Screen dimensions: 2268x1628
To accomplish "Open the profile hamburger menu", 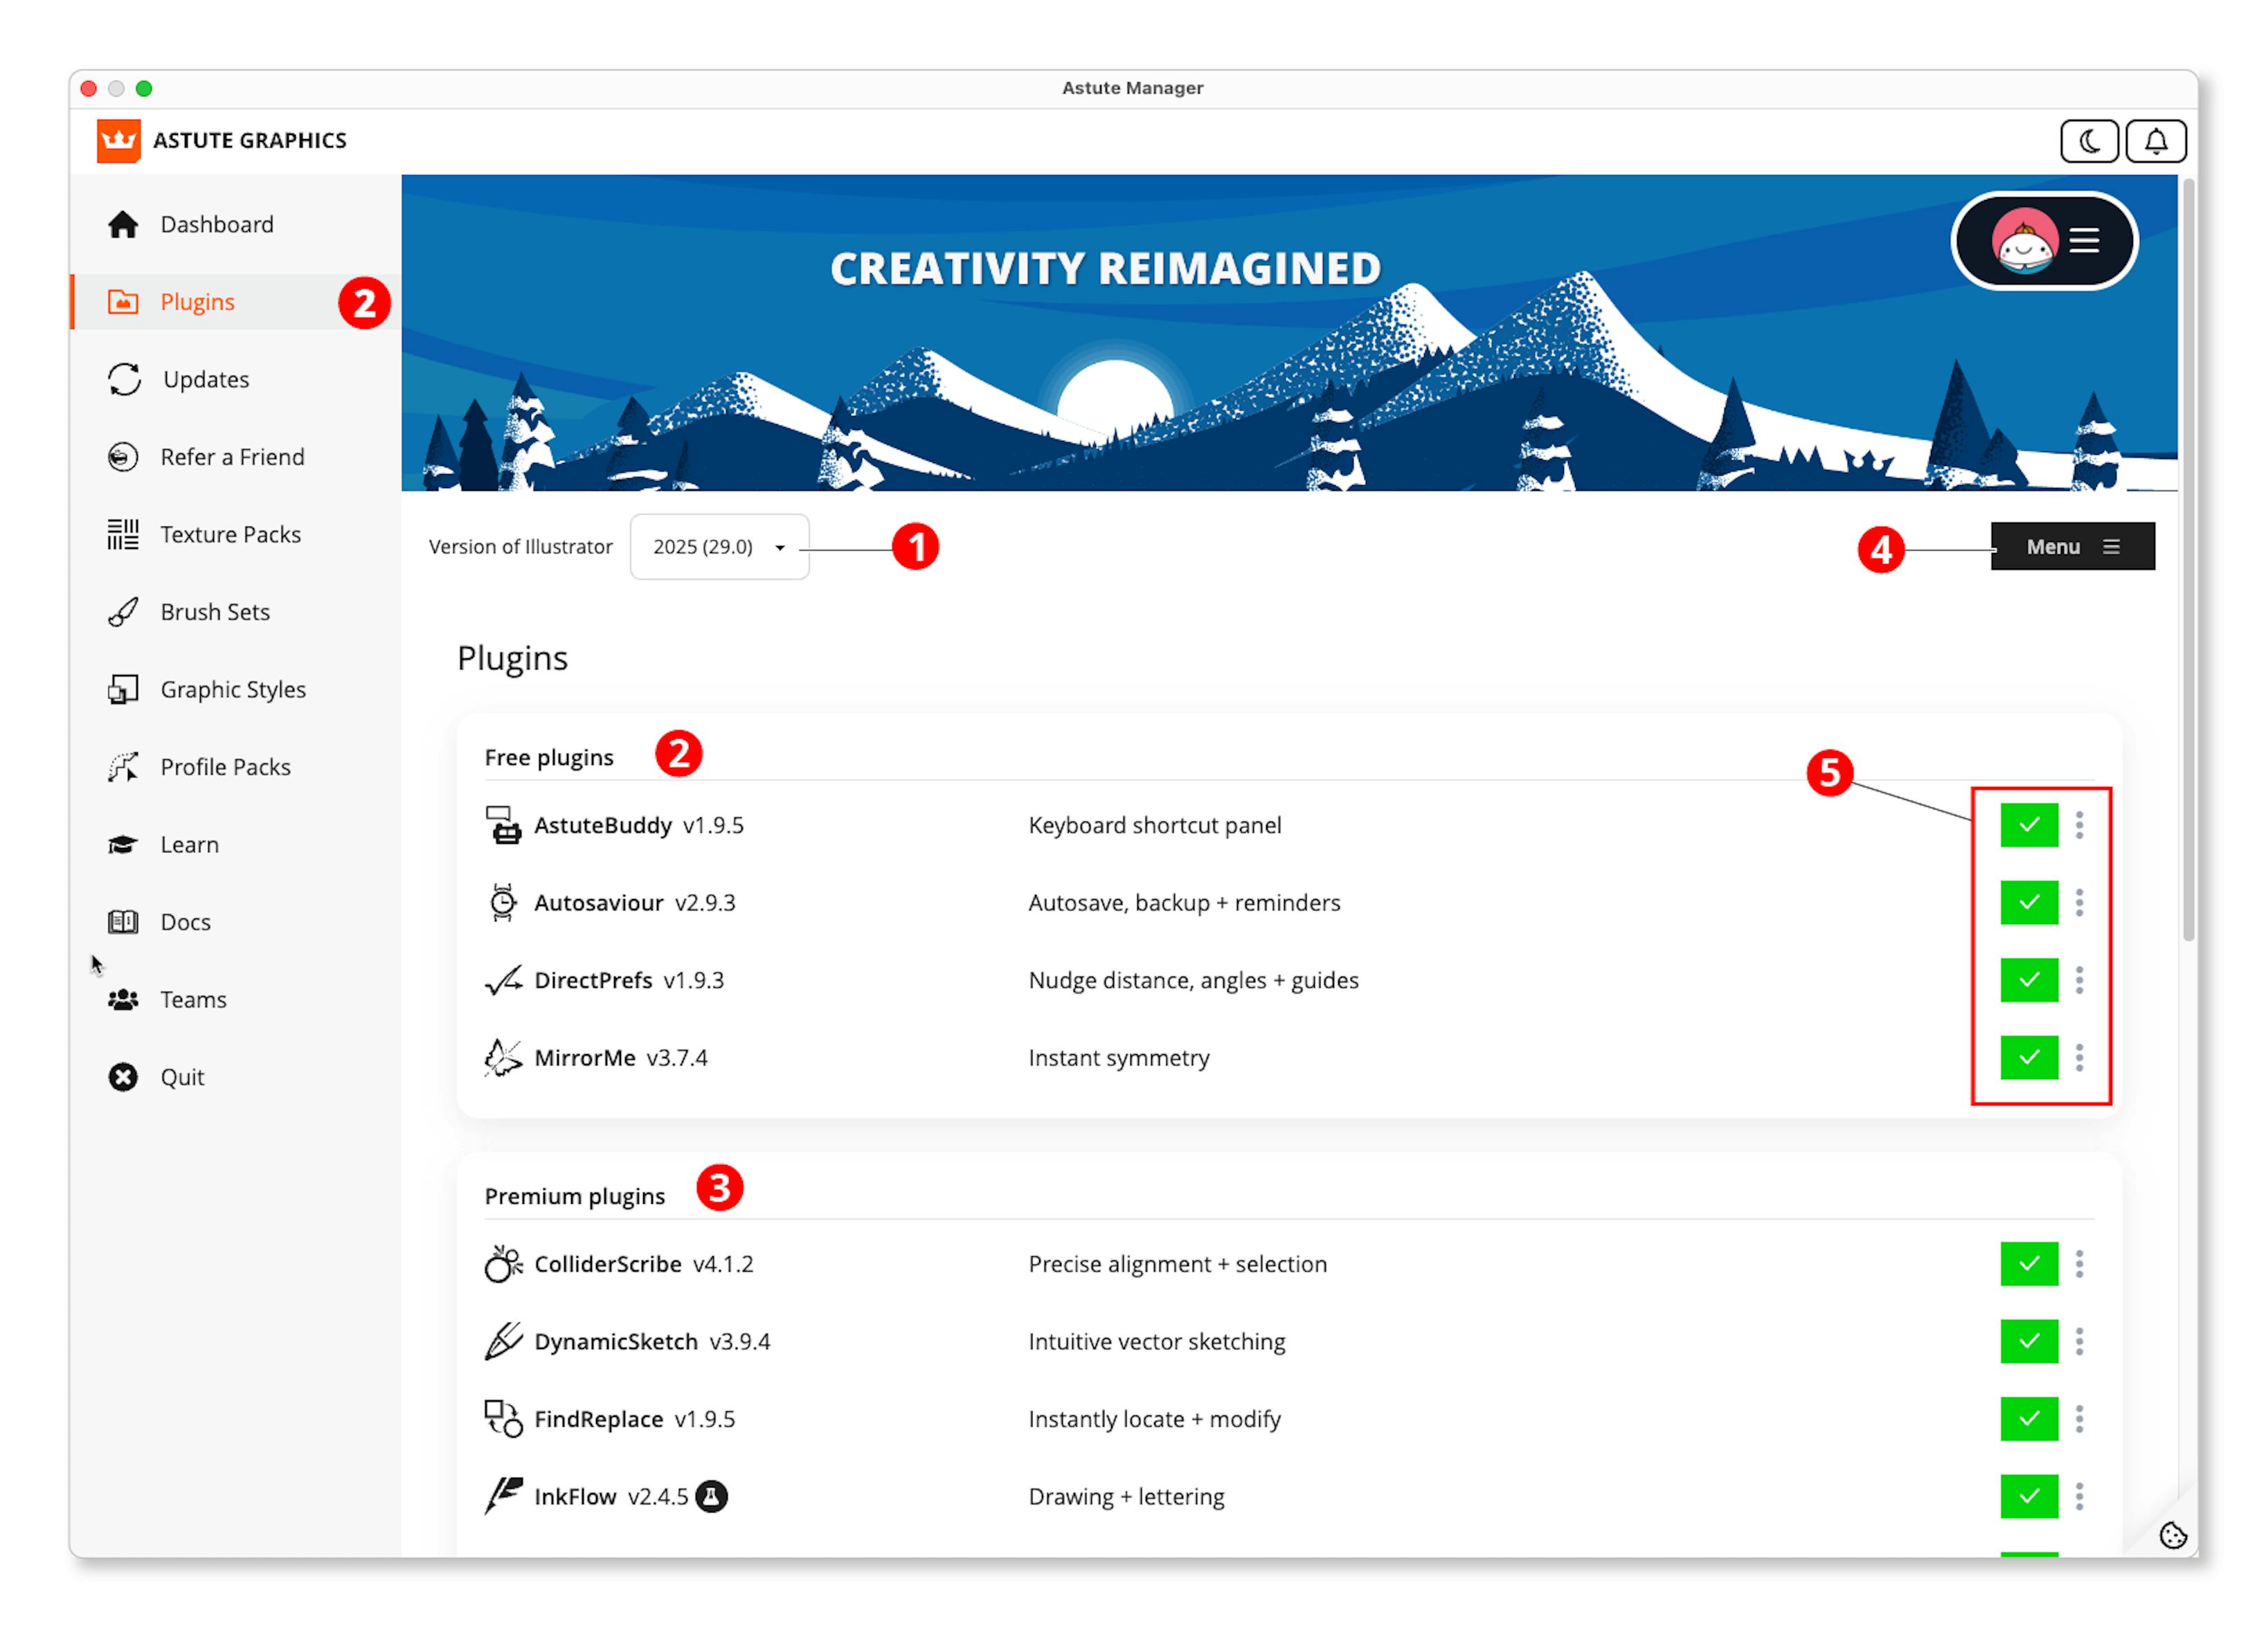I will click(2084, 240).
